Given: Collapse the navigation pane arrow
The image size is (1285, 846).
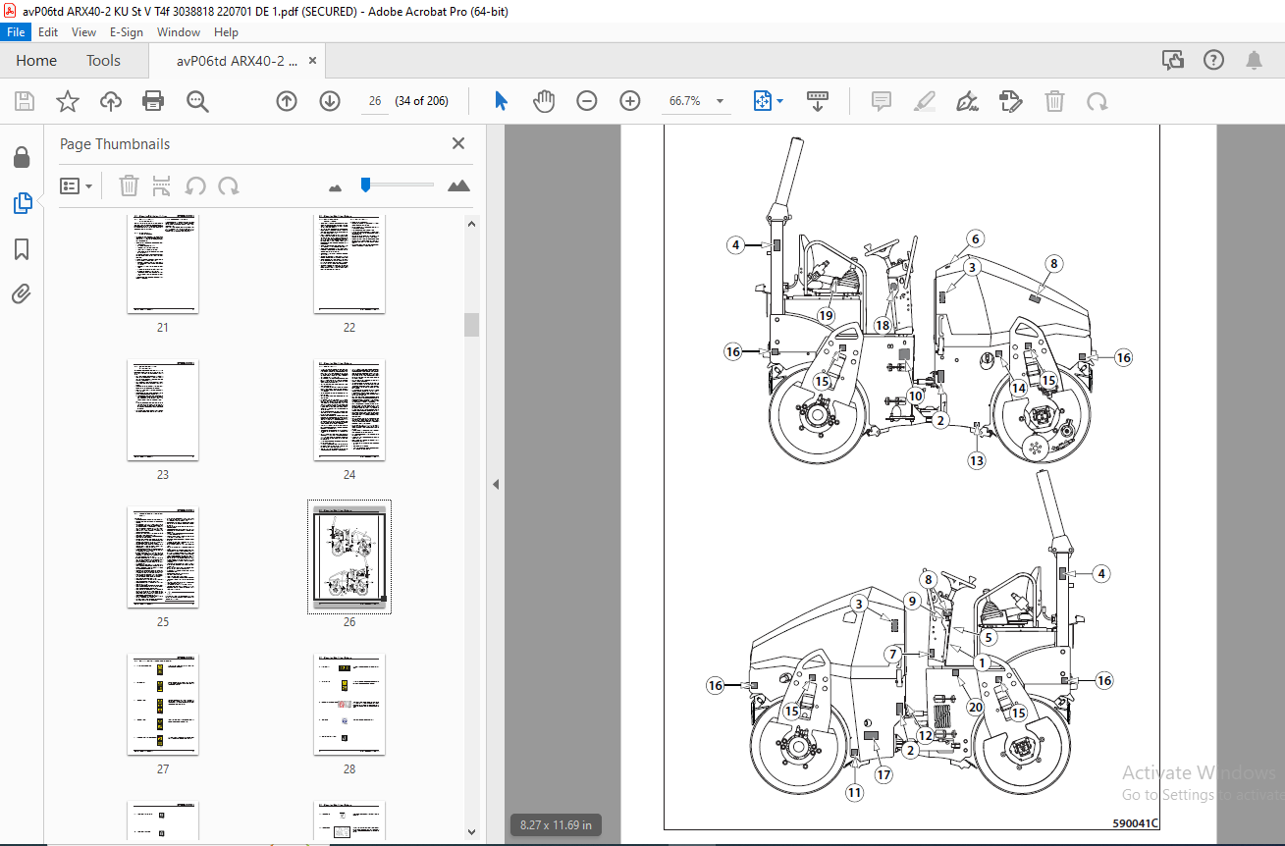Looking at the screenshot, I should pyautogui.click(x=496, y=484).
